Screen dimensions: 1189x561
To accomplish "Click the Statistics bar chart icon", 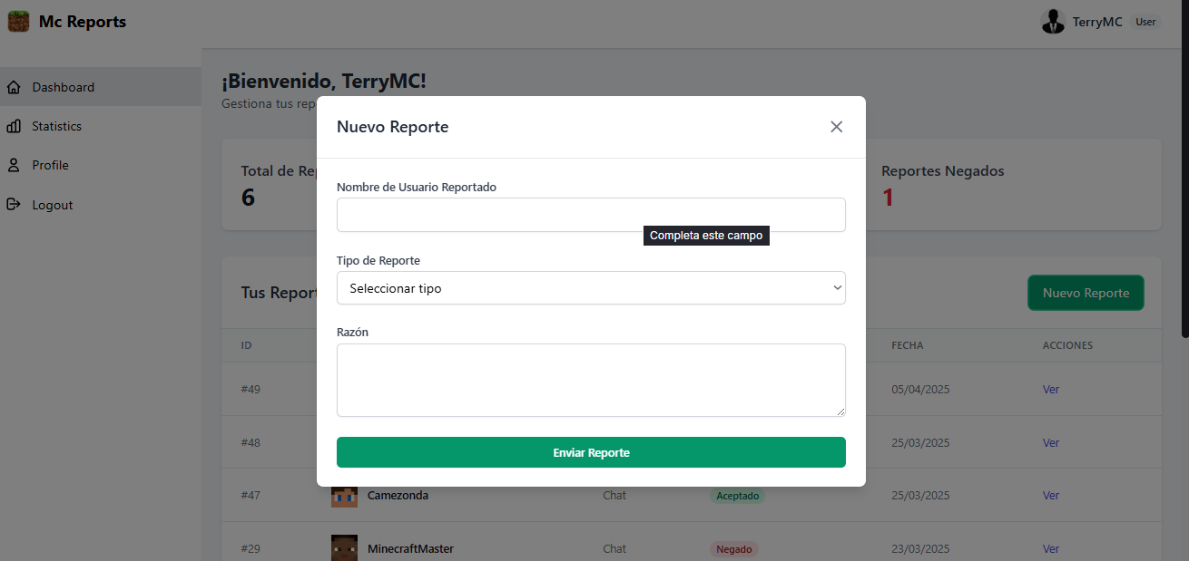I will (x=14, y=126).
